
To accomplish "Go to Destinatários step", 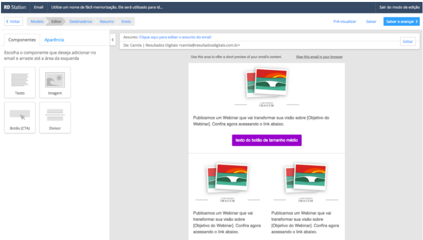I will (x=80, y=22).
